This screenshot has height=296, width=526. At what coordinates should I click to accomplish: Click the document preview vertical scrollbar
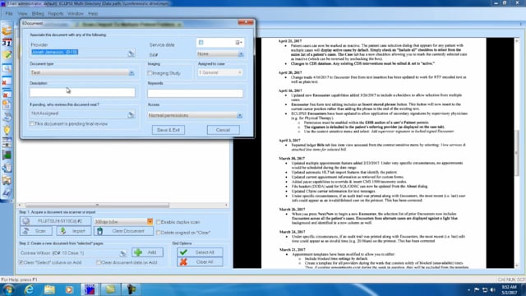point(517,153)
